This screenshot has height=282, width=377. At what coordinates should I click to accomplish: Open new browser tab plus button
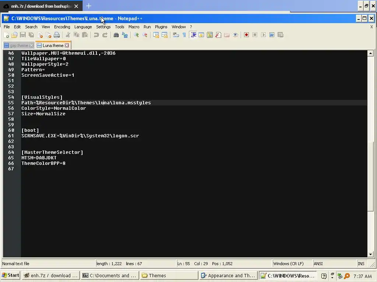pos(89,6)
